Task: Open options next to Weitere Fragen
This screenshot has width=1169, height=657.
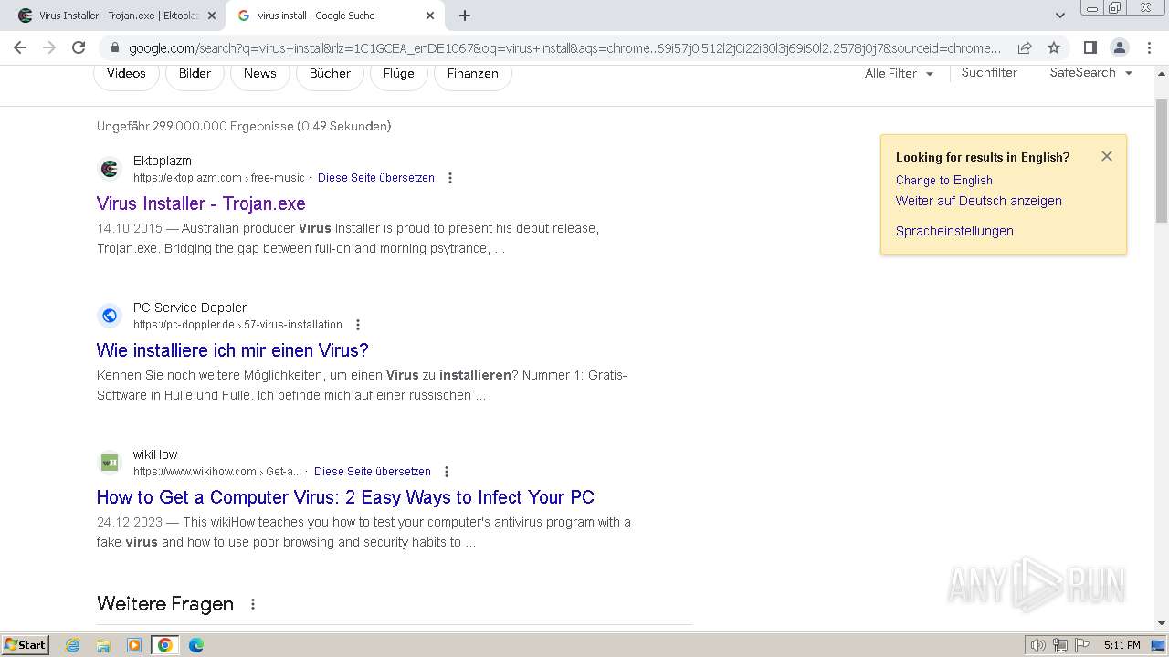Action: point(253,604)
